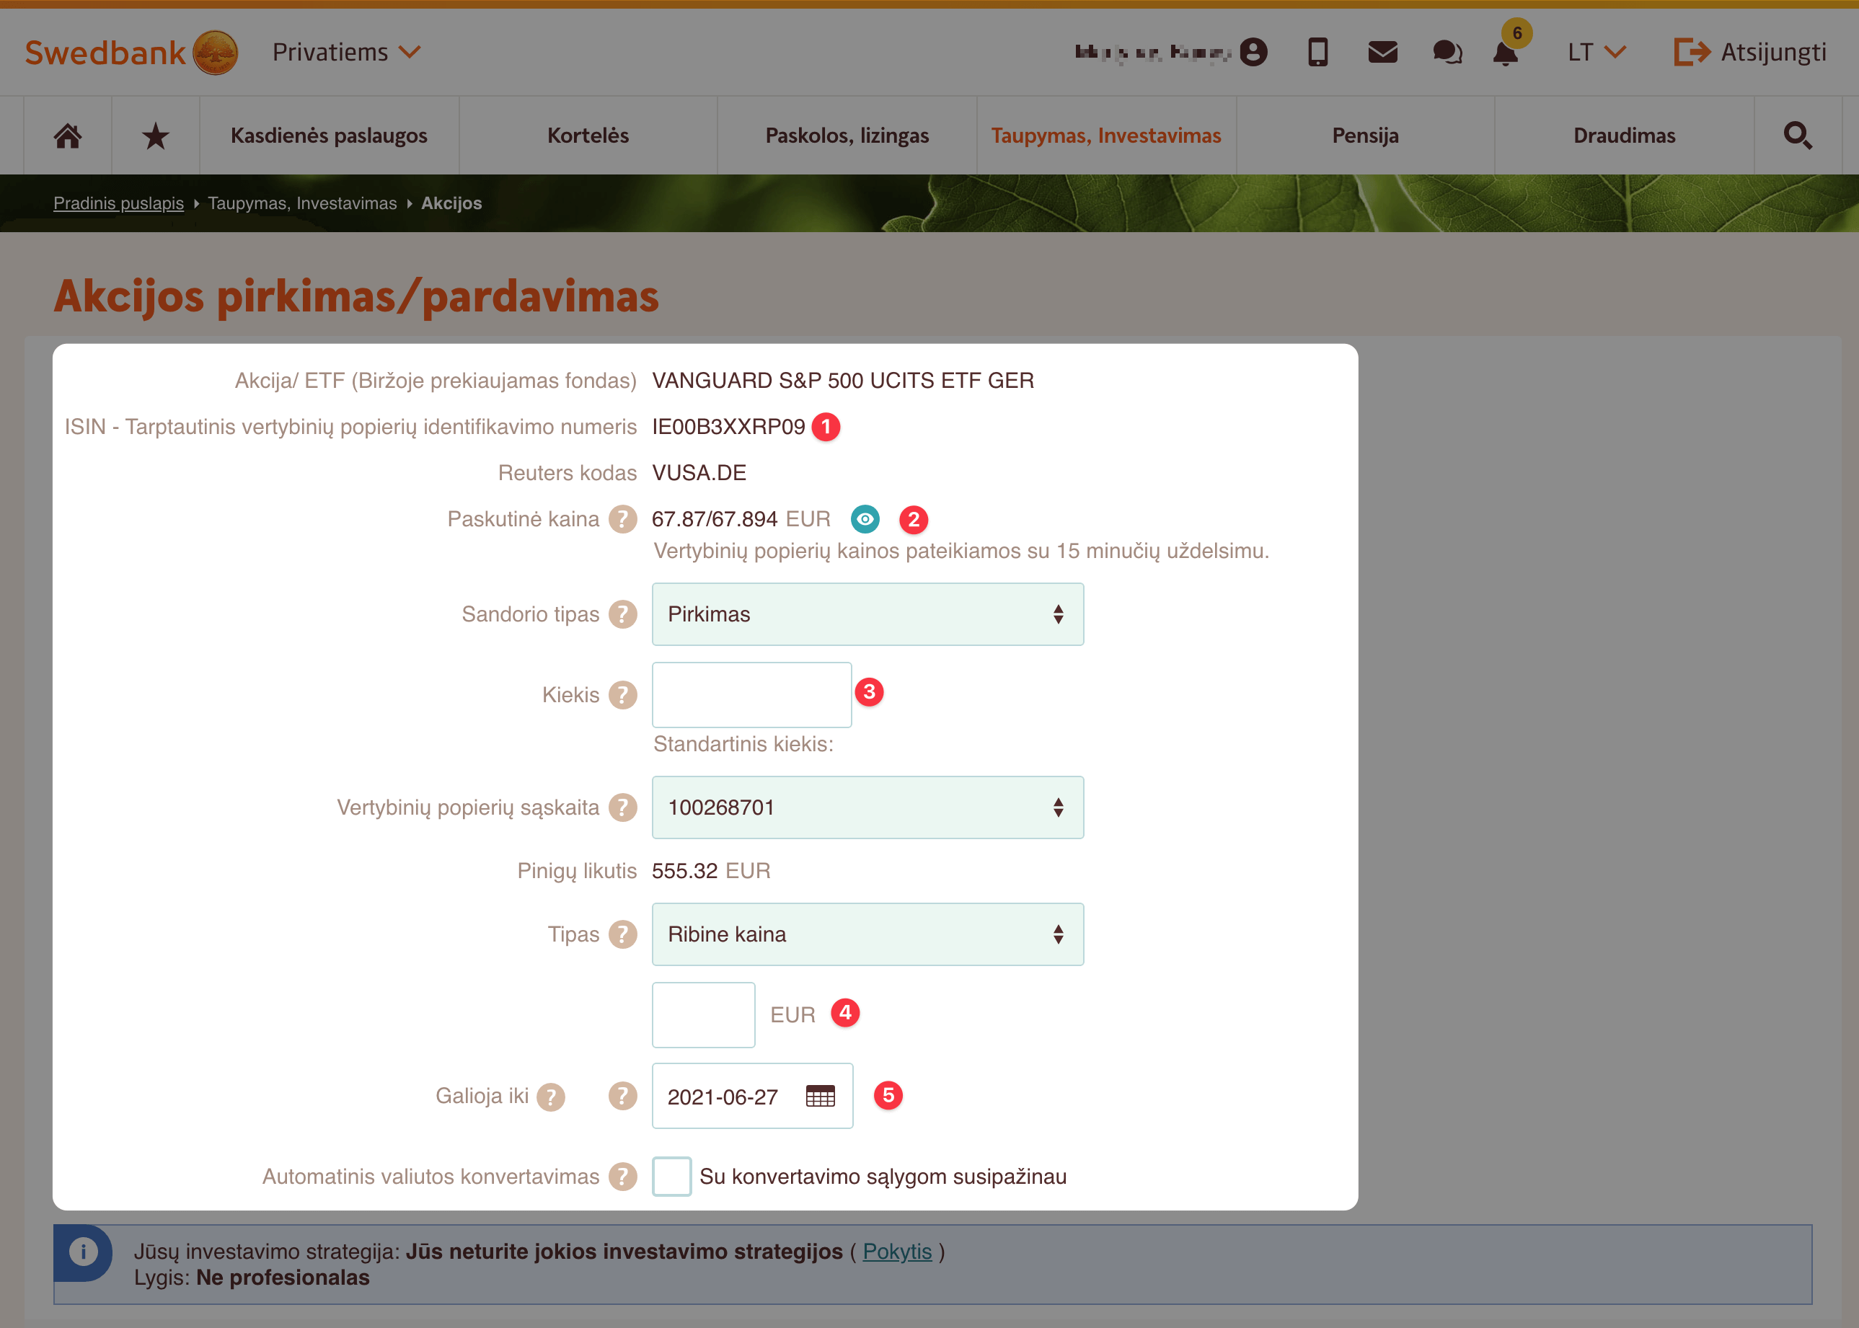The width and height of the screenshot is (1859, 1328).
Task: Show help for Automatinis valiutos konvertavimas
Action: click(622, 1176)
